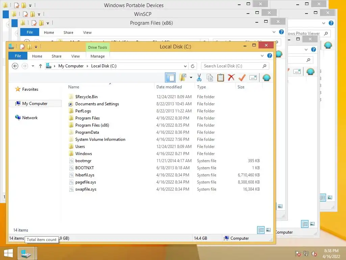
Task: Select pagefile.sys file
Action: tap(85, 182)
